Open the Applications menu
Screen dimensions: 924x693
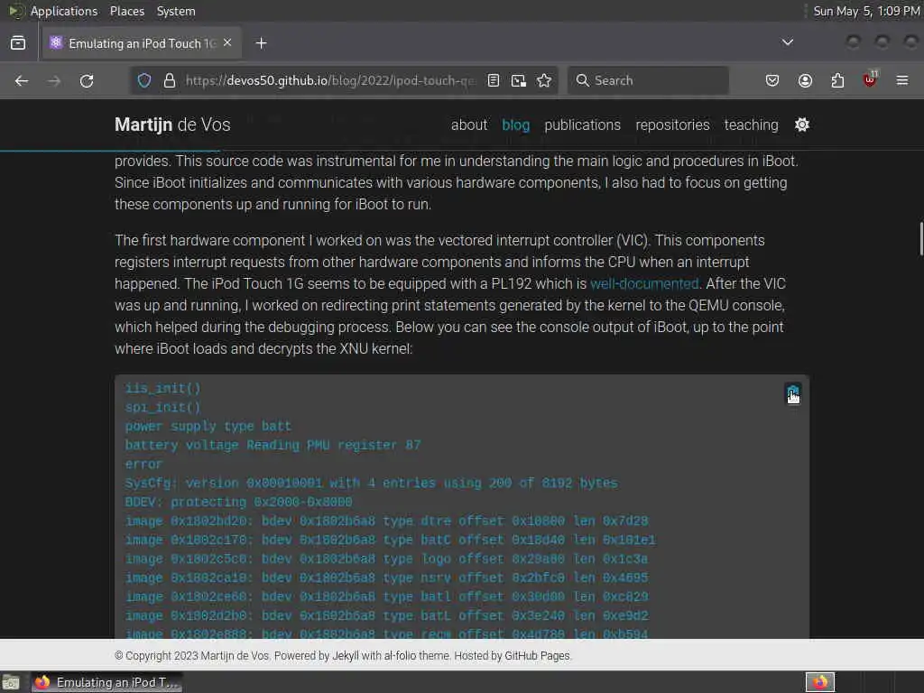point(64,11)
